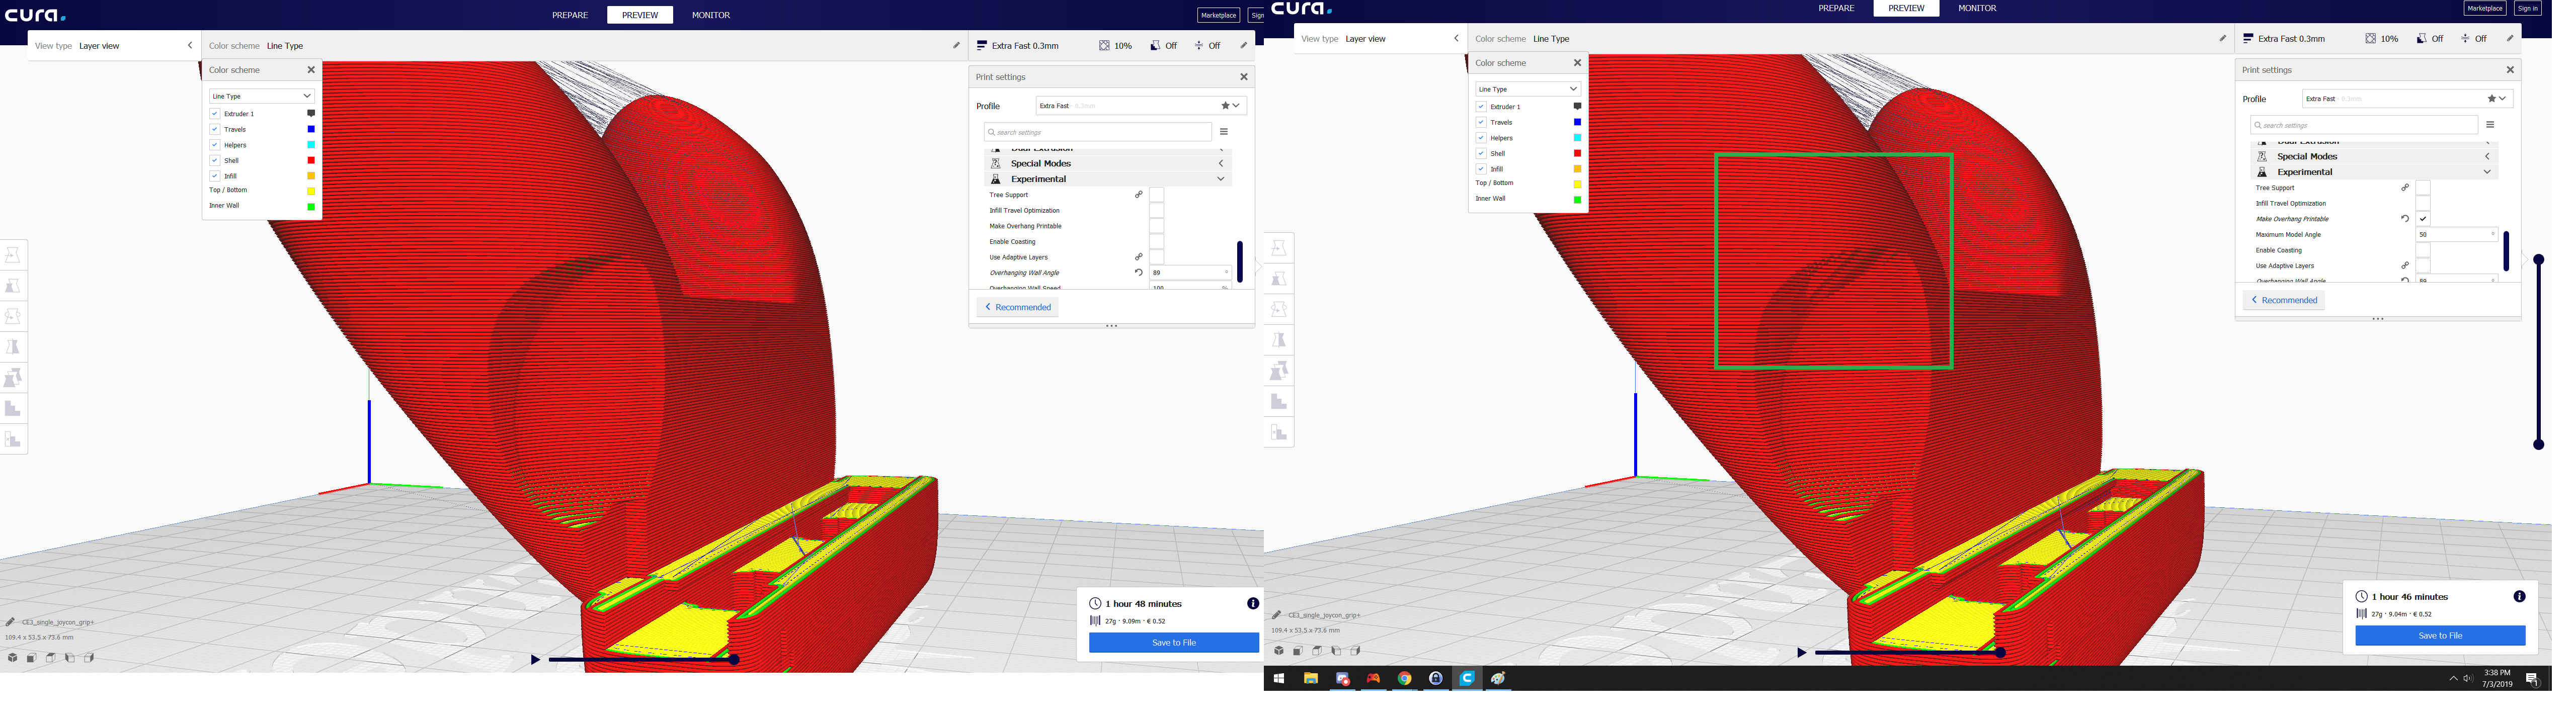The height and width of the screenshot is (724, 2576).
Task: Switch to MONITOR stage in right window
Action: [x=1977, y=8]
